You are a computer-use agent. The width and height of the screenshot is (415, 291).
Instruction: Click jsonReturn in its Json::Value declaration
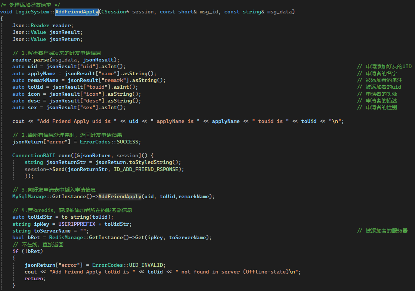[x=65, y=39]
